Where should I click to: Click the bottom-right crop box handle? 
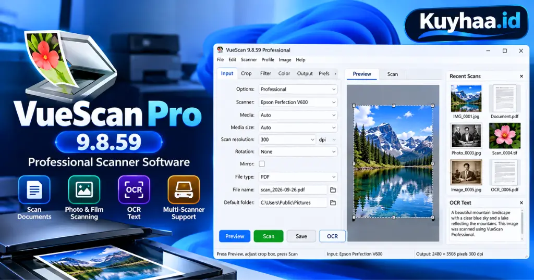pos(433,218)
